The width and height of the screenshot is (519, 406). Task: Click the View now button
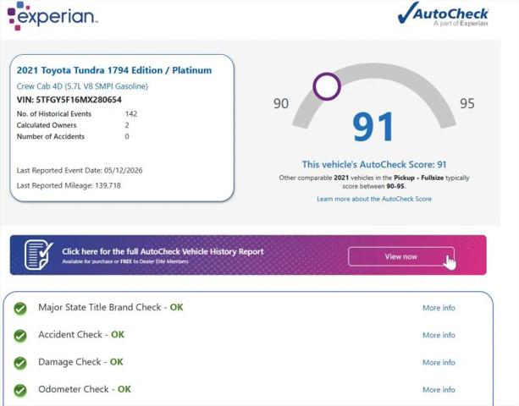click(401, 256)
